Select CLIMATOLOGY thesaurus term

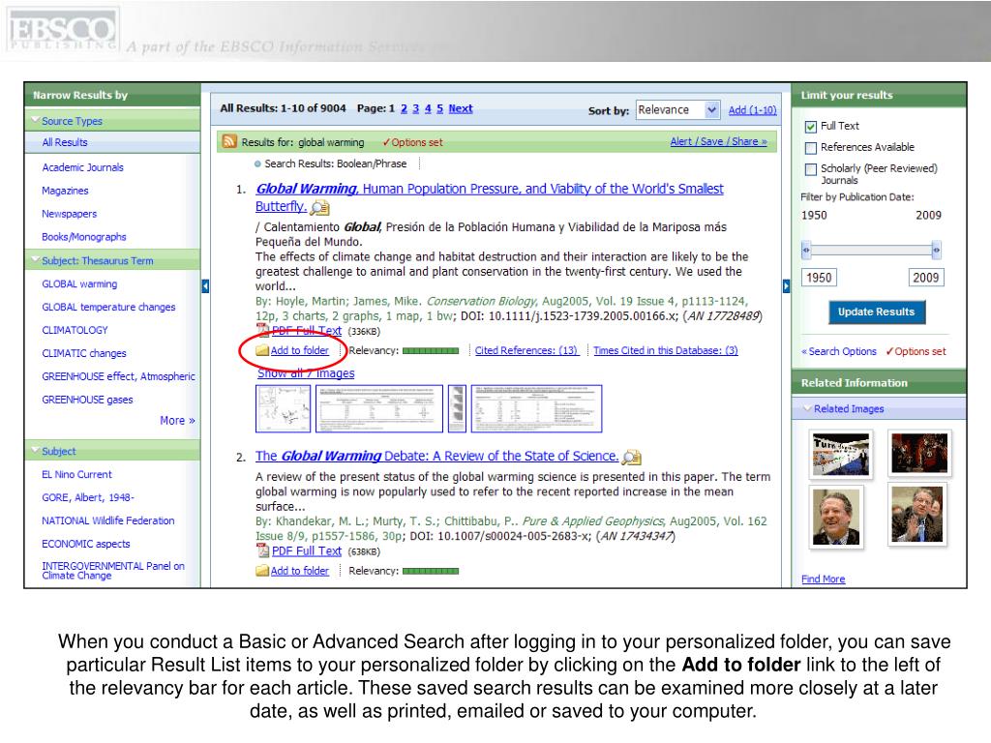(x=75, y=330)
